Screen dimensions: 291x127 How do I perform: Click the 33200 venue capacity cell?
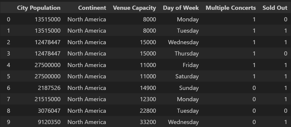(x=148, y=122)
